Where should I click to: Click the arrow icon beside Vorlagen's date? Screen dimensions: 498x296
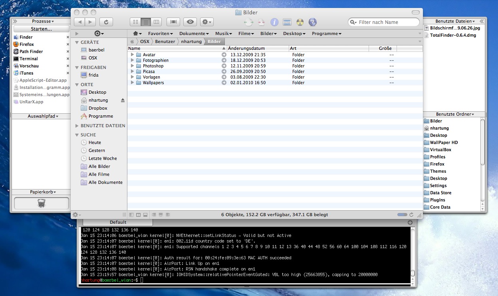[x=224, y=77]
